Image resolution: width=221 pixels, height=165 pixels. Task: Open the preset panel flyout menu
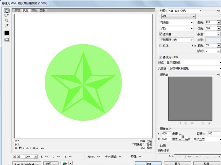218,11
